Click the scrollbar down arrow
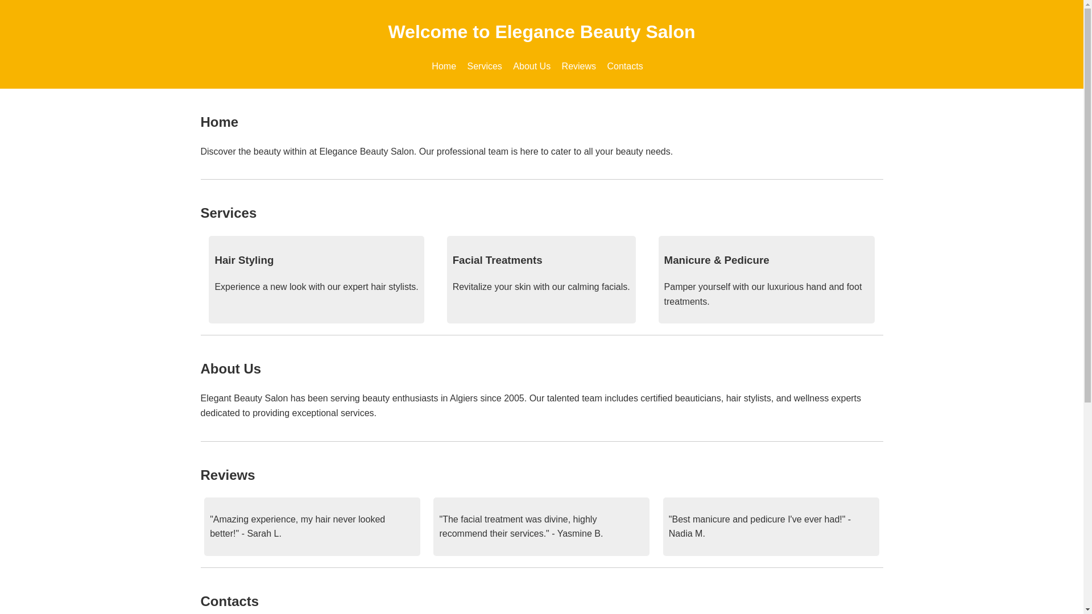Image resolution: width=1092 pixels, height=614 pixels. tap(1087, 609)
